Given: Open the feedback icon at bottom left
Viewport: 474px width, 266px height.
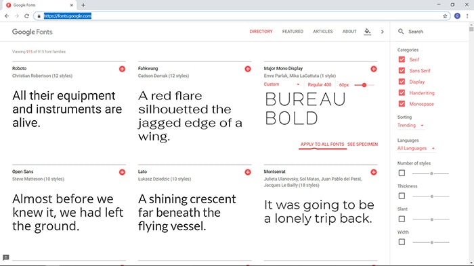Looking at the screenshot, I should coord(5,258).
